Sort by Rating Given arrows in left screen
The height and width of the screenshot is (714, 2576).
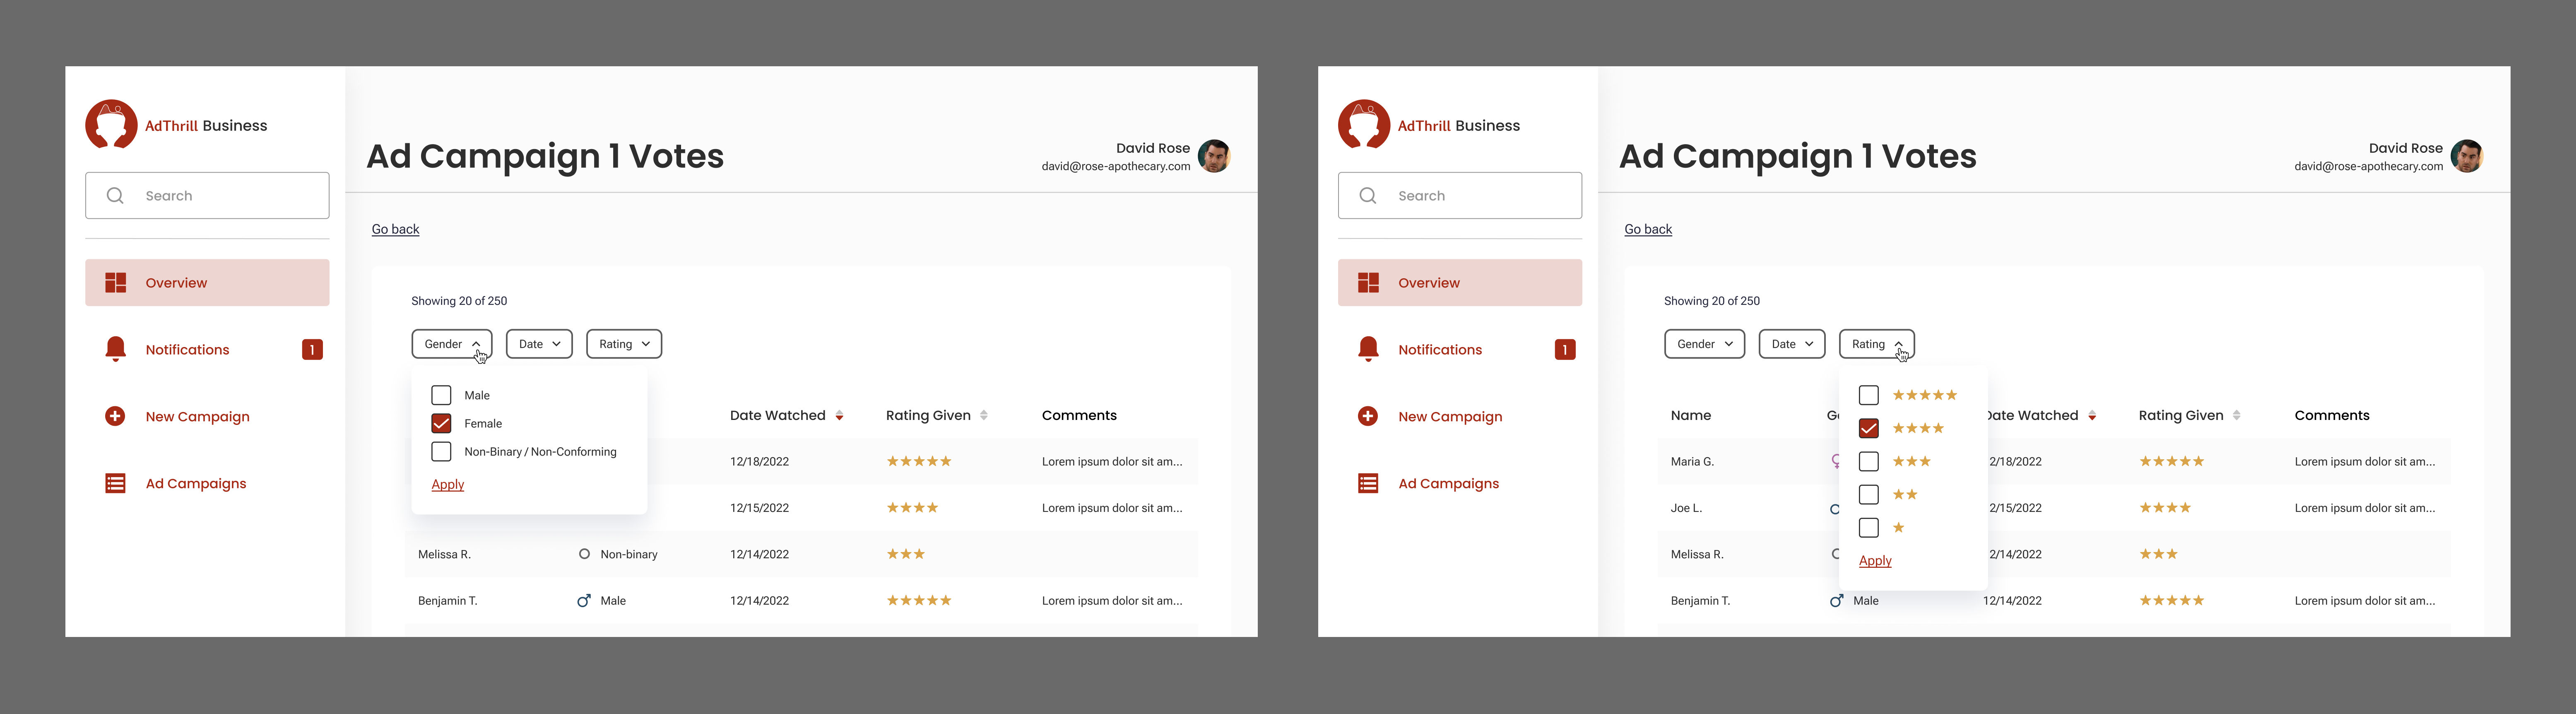point(984,416)
